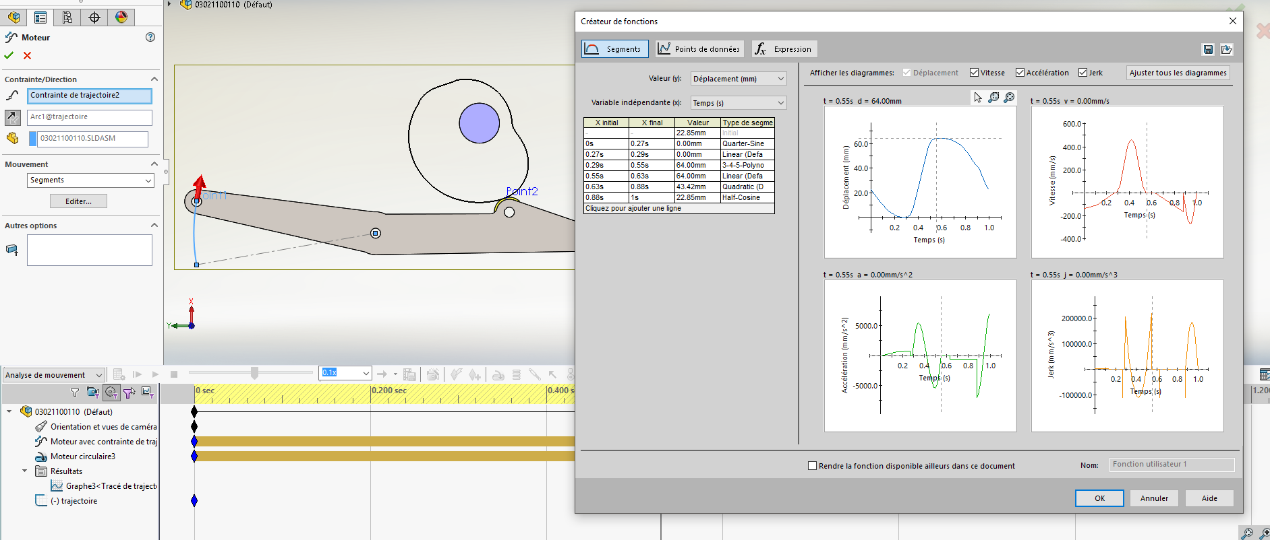Select the Contrainte de trajectoire2 field
The width and height of the screenshot is (1270, 540).
90,96
